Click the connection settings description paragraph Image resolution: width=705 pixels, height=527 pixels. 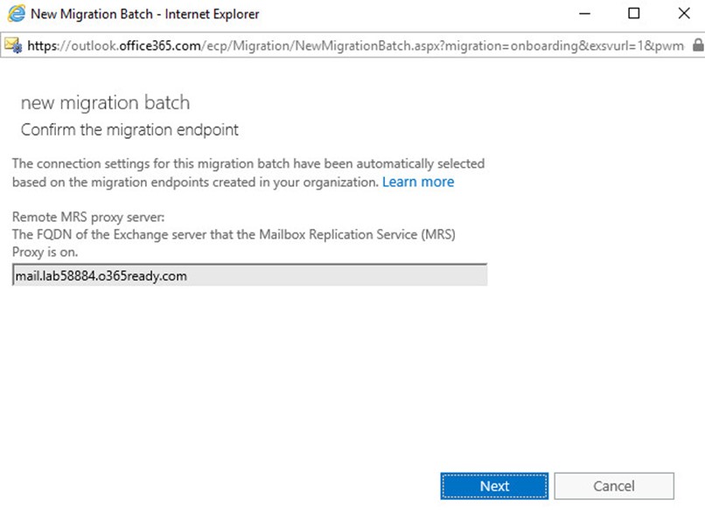pyautogui.click(x=248, y=173)
